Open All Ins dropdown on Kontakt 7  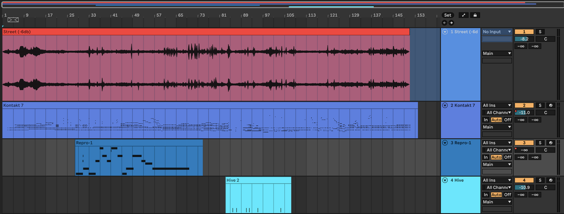click(x=497, y=105)
